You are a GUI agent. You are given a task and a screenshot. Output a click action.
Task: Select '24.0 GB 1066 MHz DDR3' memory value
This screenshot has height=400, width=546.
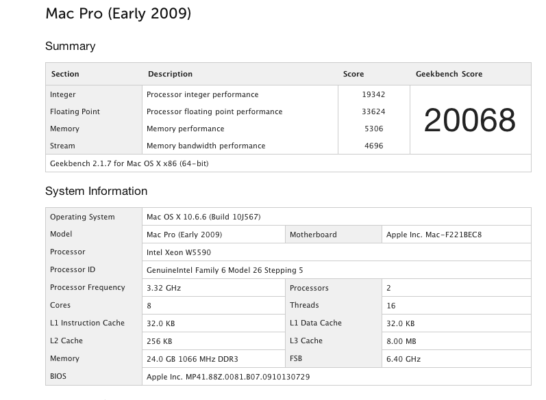tap(193, 359)
